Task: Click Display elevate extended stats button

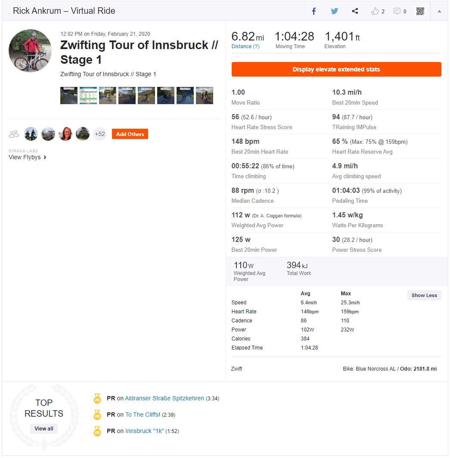Action: tap(336, 69)
